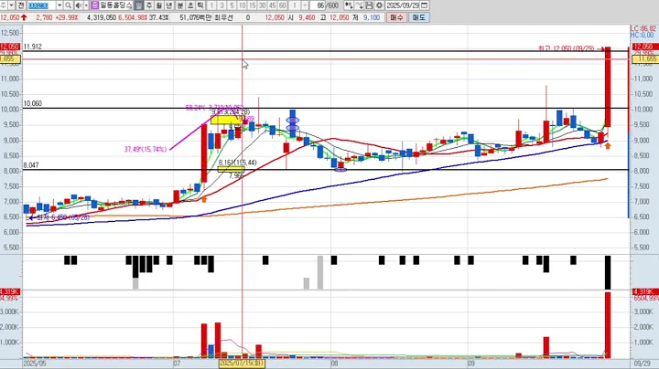Select the 분 (minute) chart period

[180, 5]
